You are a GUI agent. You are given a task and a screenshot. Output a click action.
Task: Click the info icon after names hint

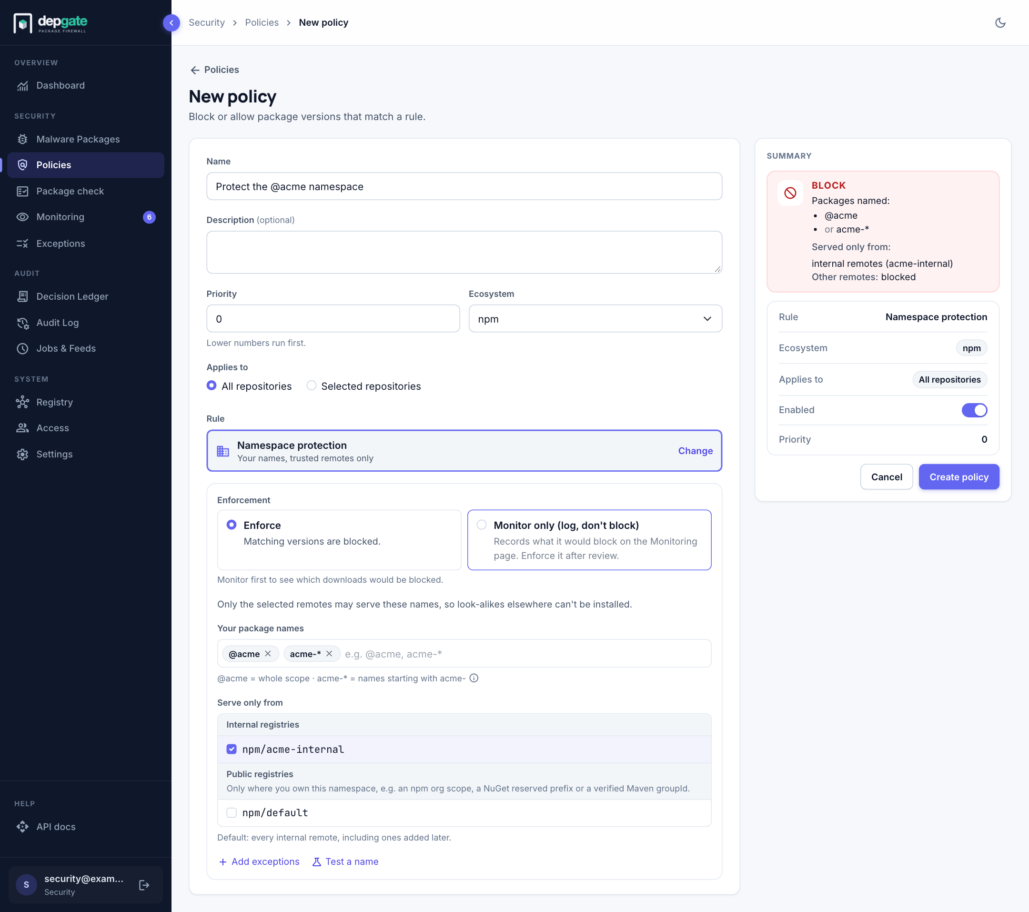coord(474,678)
